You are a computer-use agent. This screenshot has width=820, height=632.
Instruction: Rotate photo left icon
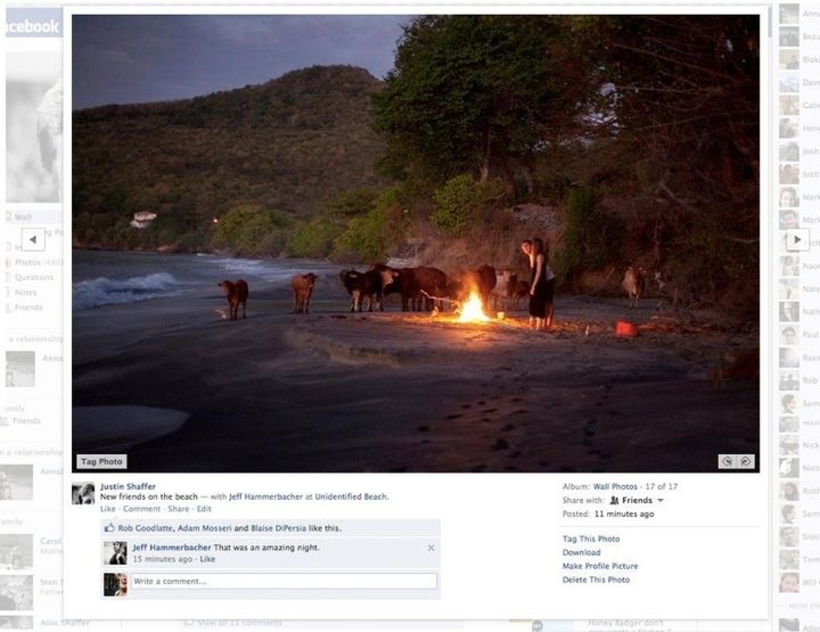(728, 462)
